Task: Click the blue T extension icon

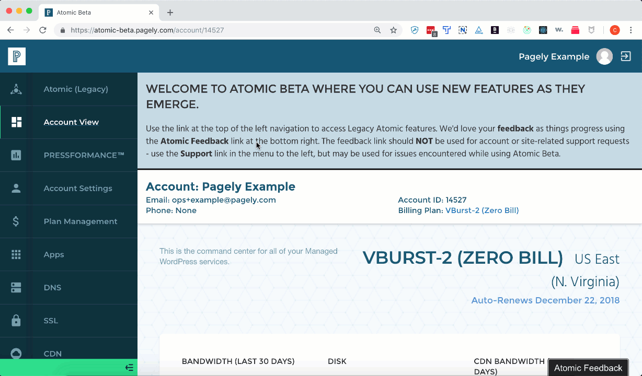Action: click(x=447, y=30)
